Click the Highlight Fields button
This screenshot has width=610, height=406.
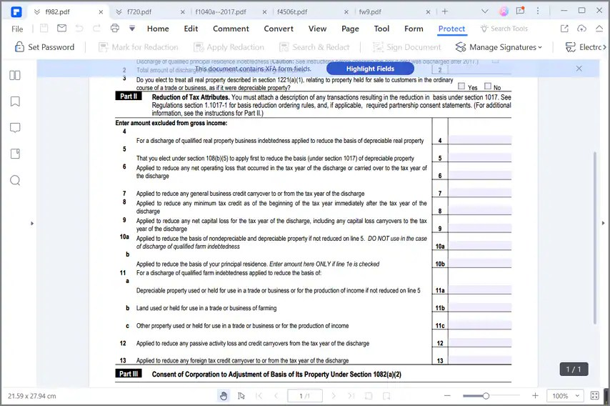(x=370, y=69)
